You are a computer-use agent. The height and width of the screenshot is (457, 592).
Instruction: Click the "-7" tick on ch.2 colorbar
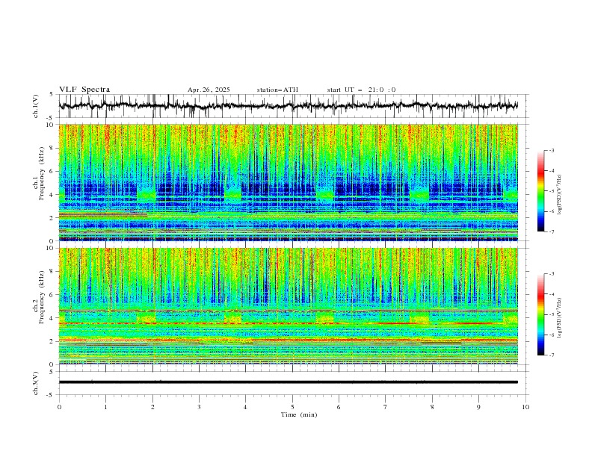(x=551, y=355)
